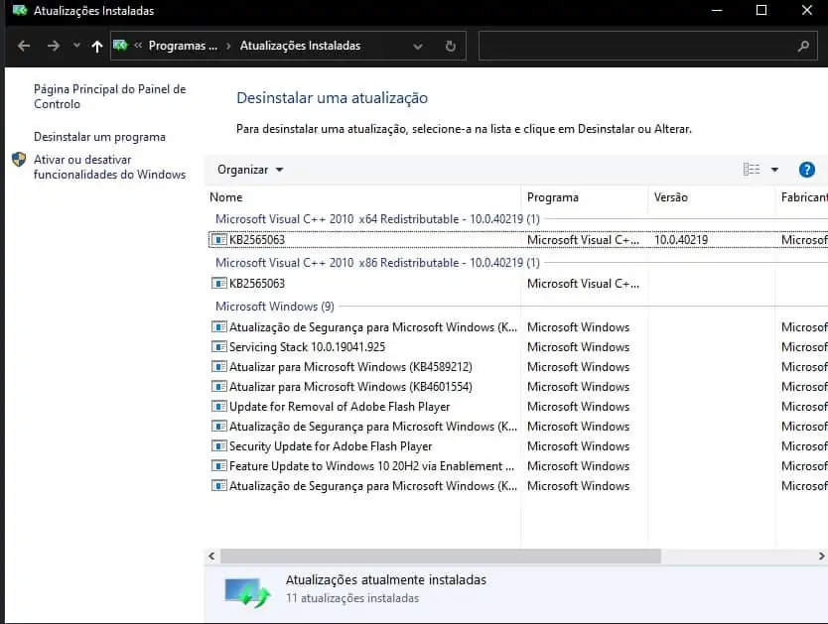Go up one level with up arrow

96,47
